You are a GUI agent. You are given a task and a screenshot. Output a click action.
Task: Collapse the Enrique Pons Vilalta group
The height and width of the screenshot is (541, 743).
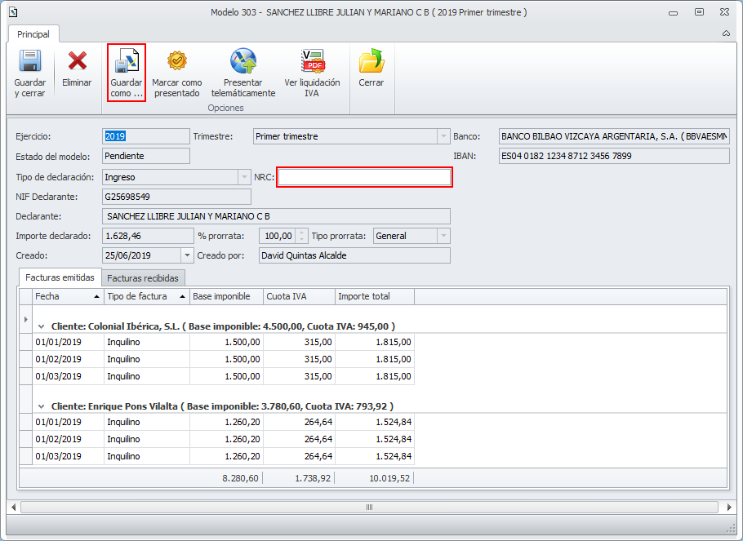coord(41,406)
